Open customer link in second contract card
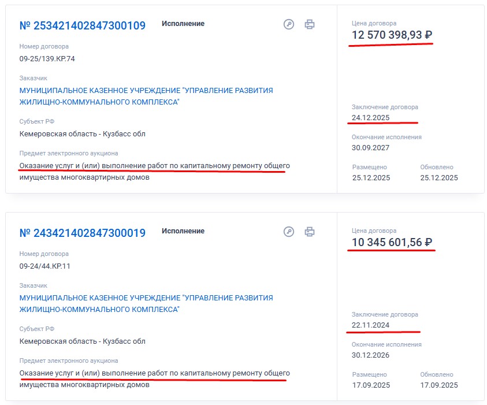487x405 pixels. 146,303
